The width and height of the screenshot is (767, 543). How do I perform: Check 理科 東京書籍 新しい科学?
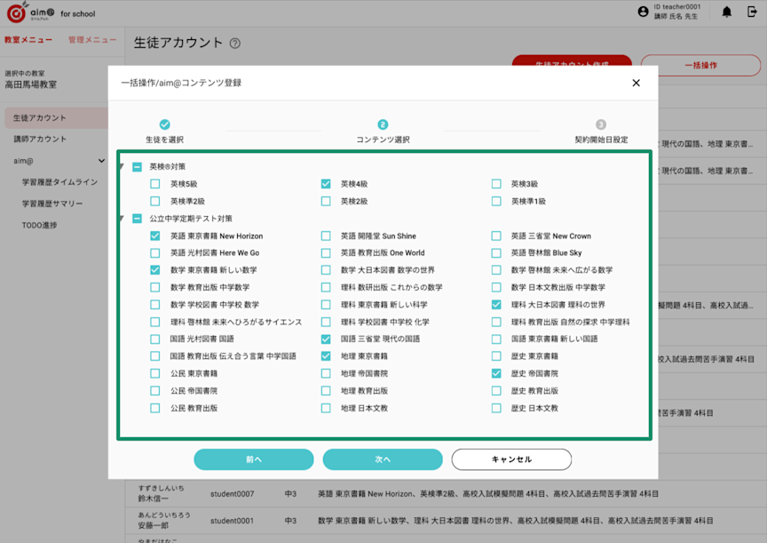pyautogui.click(x=326, y=305)
